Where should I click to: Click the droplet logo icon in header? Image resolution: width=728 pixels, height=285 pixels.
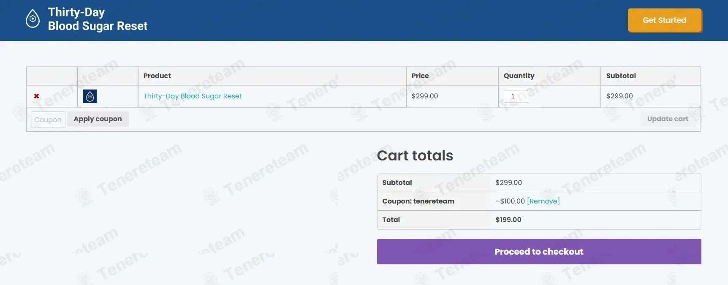point(33,19)
